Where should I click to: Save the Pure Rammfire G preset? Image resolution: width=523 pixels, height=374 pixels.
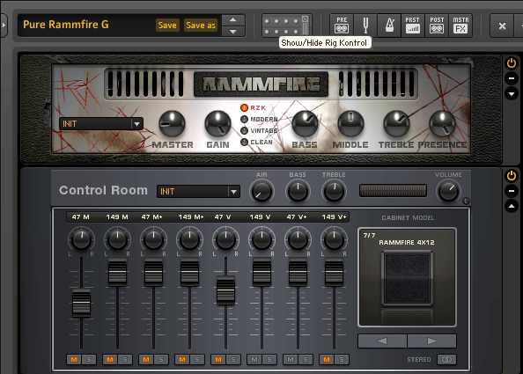(x=167, y=26)
